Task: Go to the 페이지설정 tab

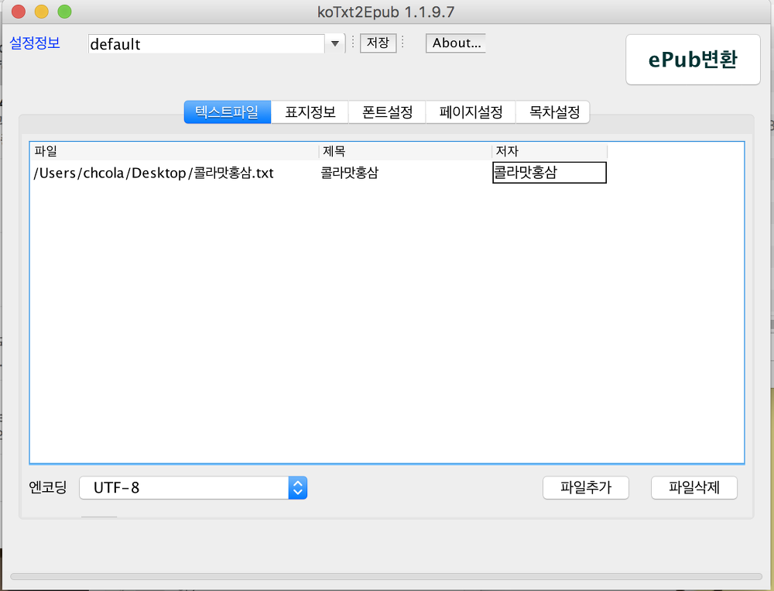Action: (x=471, y=112)
